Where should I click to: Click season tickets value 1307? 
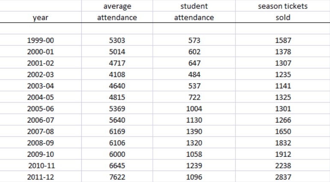pos(283,63)
